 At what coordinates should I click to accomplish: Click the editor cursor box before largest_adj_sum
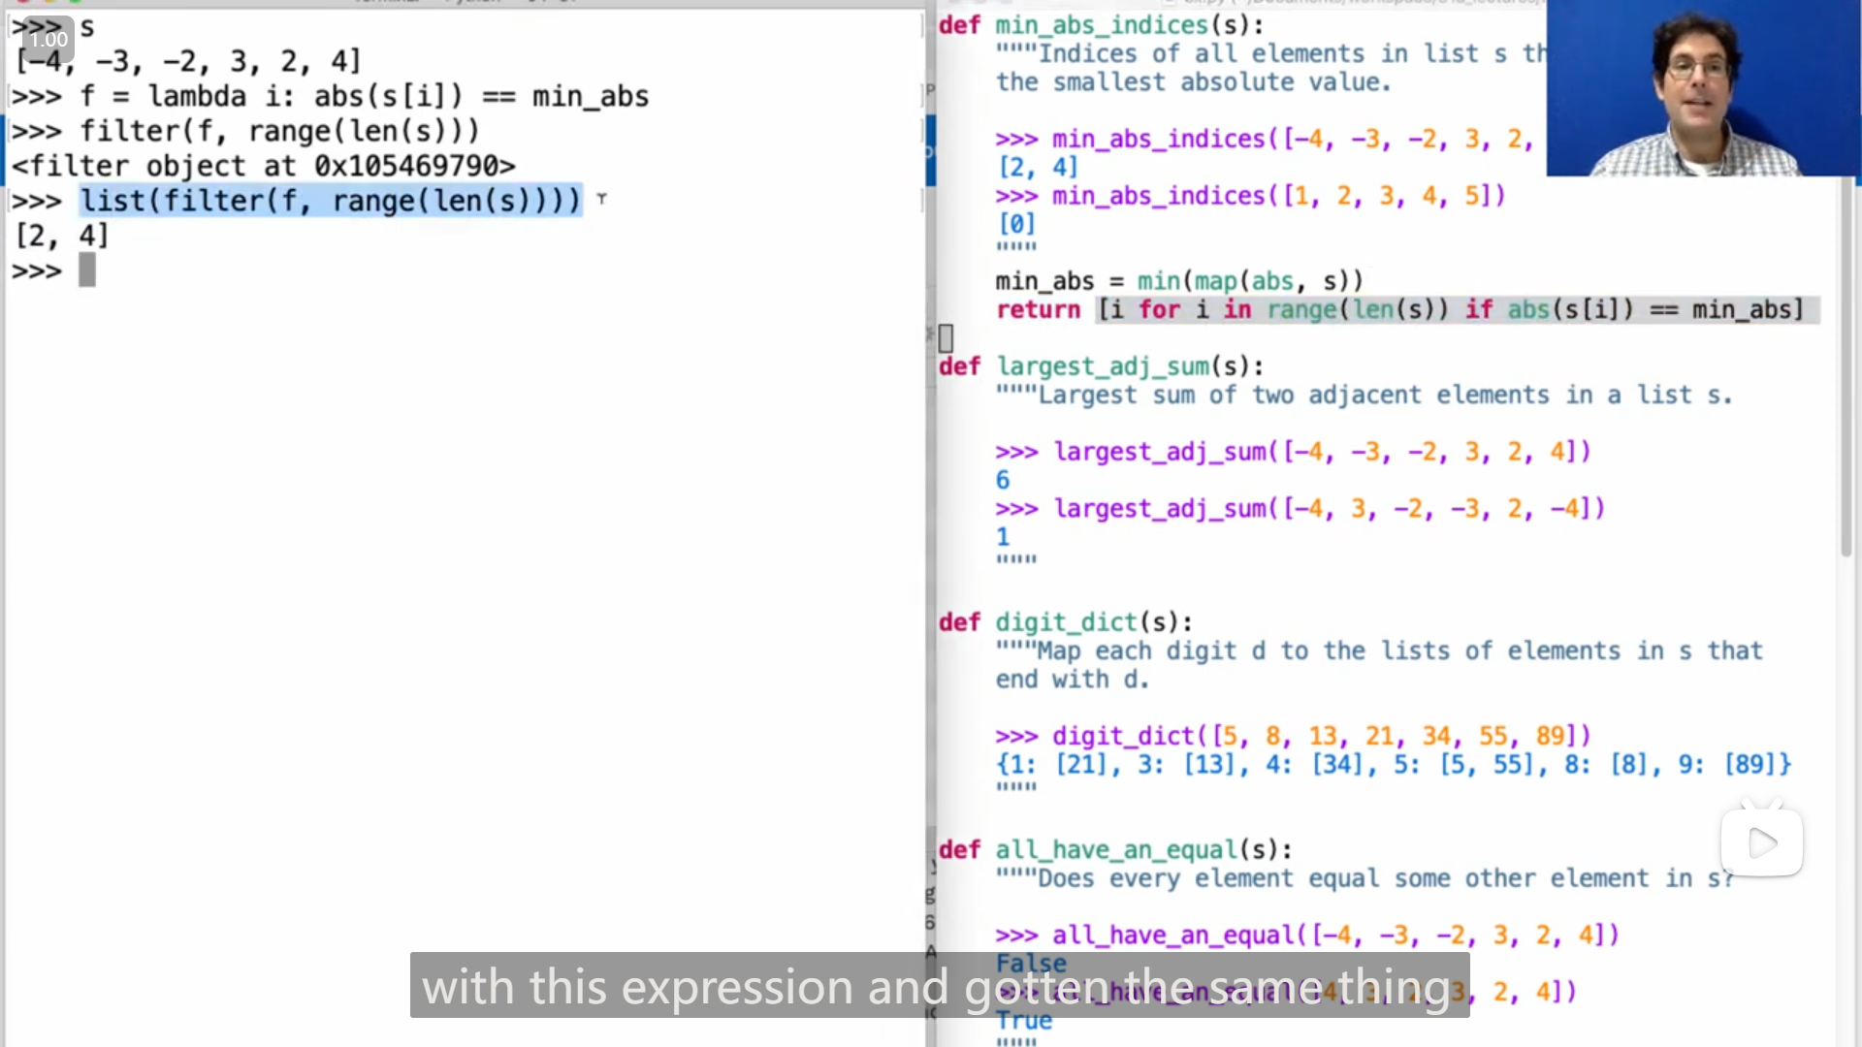pos(947,338)
